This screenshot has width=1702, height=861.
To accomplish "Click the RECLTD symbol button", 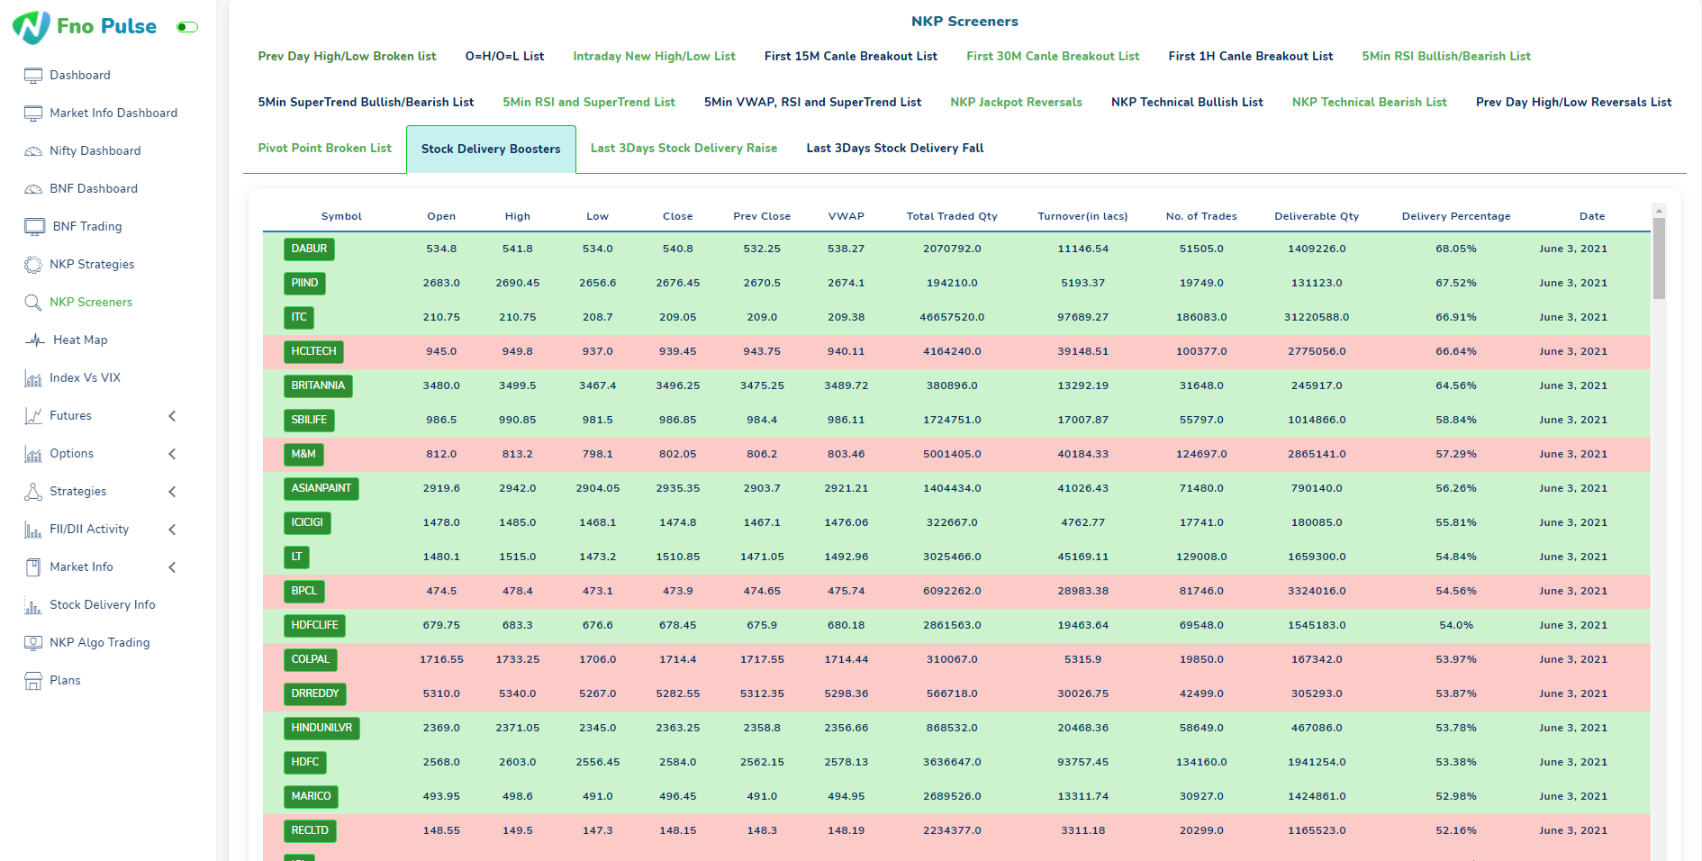I will (310, 830).
